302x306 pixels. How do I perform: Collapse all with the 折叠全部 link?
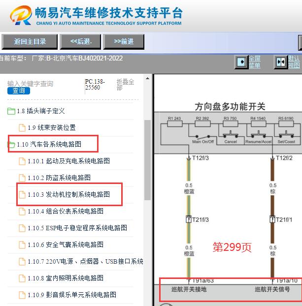[125, 85]
